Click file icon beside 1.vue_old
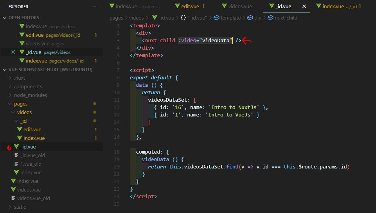This screenshot has height=213, width=376. pos(16,164)
